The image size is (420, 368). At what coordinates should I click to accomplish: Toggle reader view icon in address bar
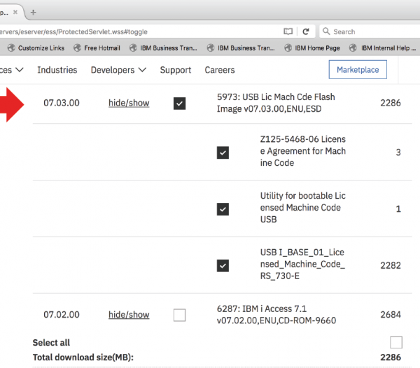point(288,31)
